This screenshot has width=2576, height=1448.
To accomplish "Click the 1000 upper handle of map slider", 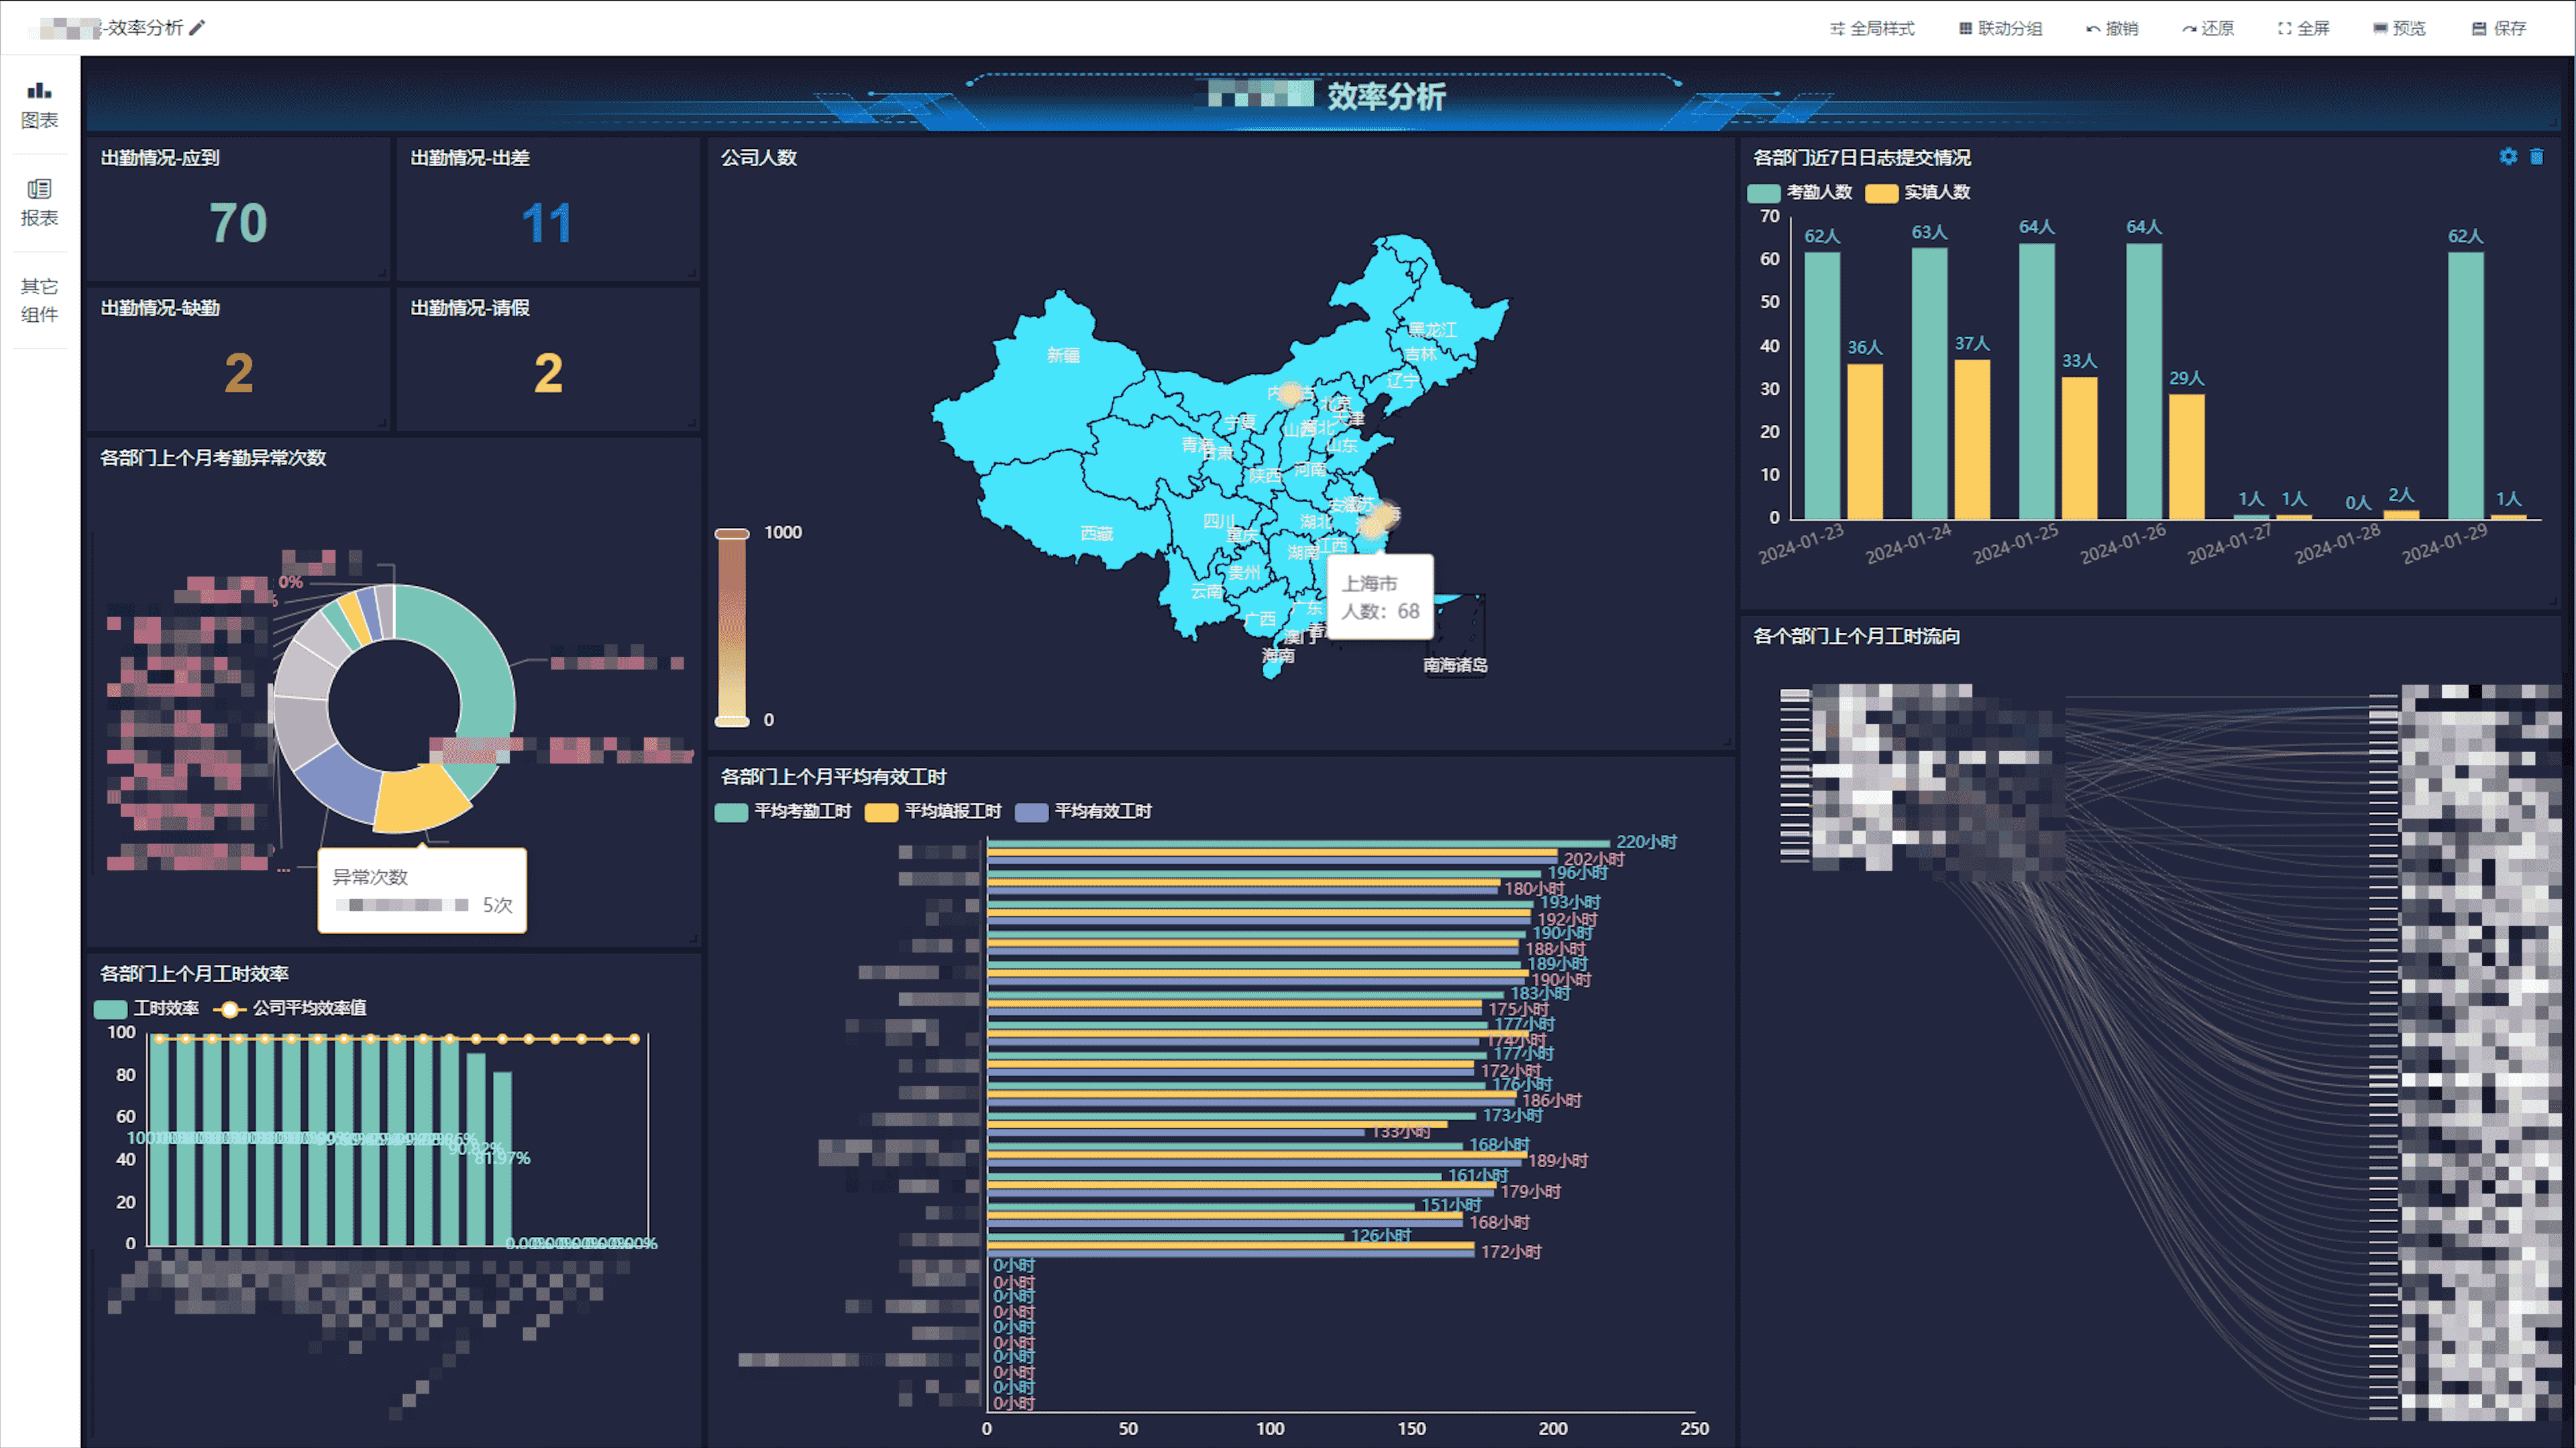I will pyautogui.click(x=732, y=534).
